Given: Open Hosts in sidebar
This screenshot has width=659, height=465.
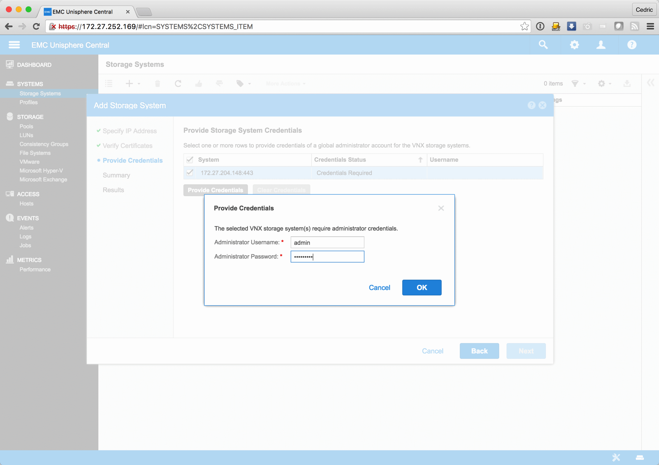Looking at the screenshot, I should [x=27, y=204].
